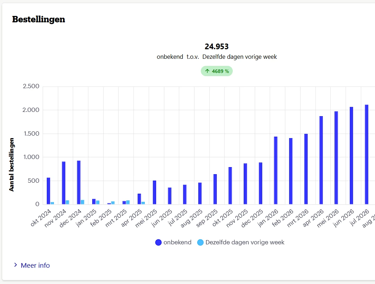Click the x-axis label apr 2025
The height and width of the screenshot is (284, 375).
[131, 218]
